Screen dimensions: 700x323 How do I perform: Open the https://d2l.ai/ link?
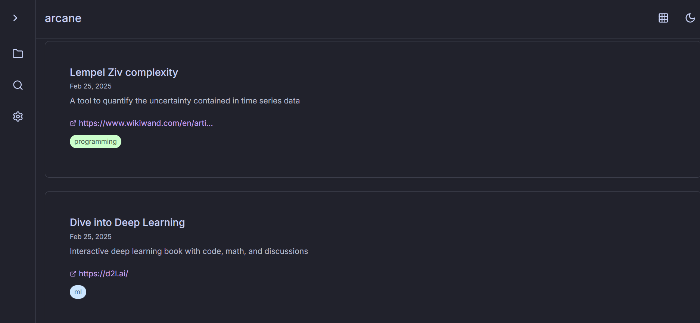click(x=103, y=274)
